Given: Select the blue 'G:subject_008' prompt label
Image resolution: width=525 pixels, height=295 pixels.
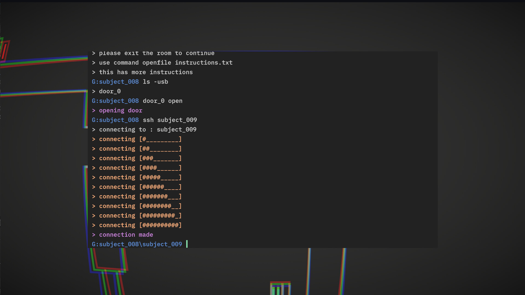Looking at the screenshot, I should click(115, 82).
